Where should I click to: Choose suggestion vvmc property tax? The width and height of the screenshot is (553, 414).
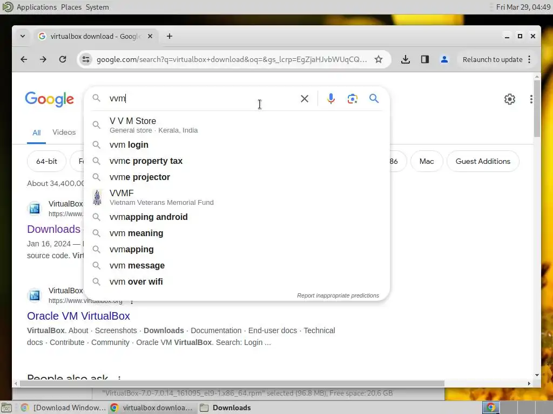(x=237, y=161)
